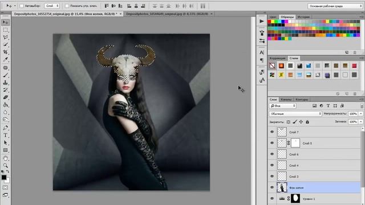Select the Brush tool

[x=5, y=75]
